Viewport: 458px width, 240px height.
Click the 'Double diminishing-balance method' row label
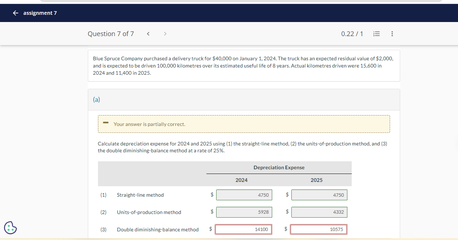coord(158,230)
